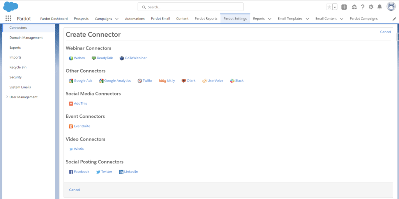
Task: Click the pencil icon to edit the navigation bar
Action: point(394,19)
